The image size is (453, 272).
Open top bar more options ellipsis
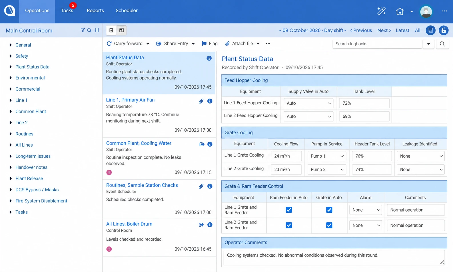(444, 11)
